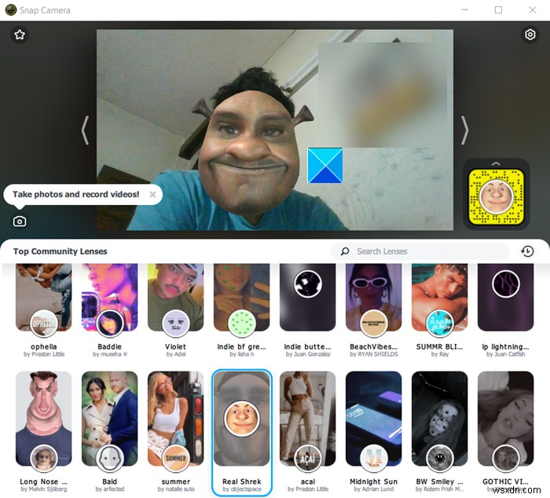The height and width of the screenshot is (498, 550).
Task: Select the Midnight Sun lens
Action: [373, 432]
